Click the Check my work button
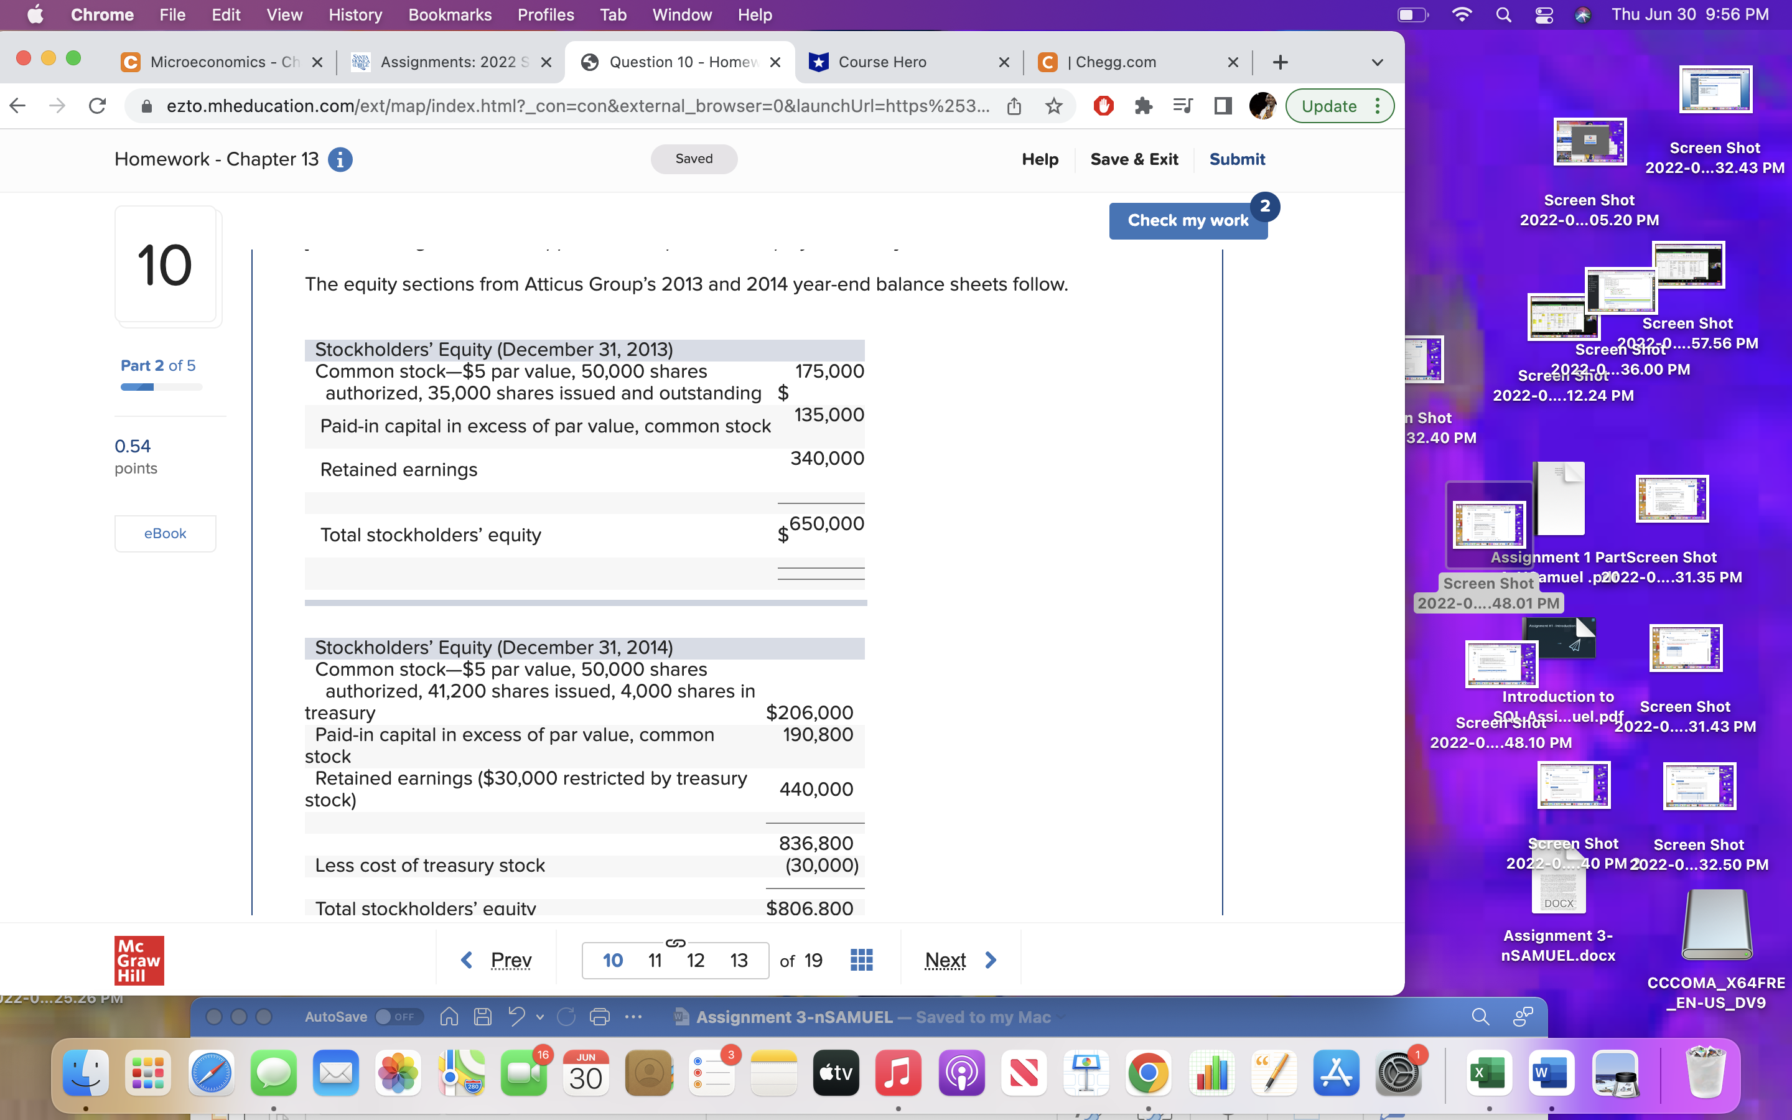The width and height of the screenshot is (1792, 1120). [x=1188, y=220]
